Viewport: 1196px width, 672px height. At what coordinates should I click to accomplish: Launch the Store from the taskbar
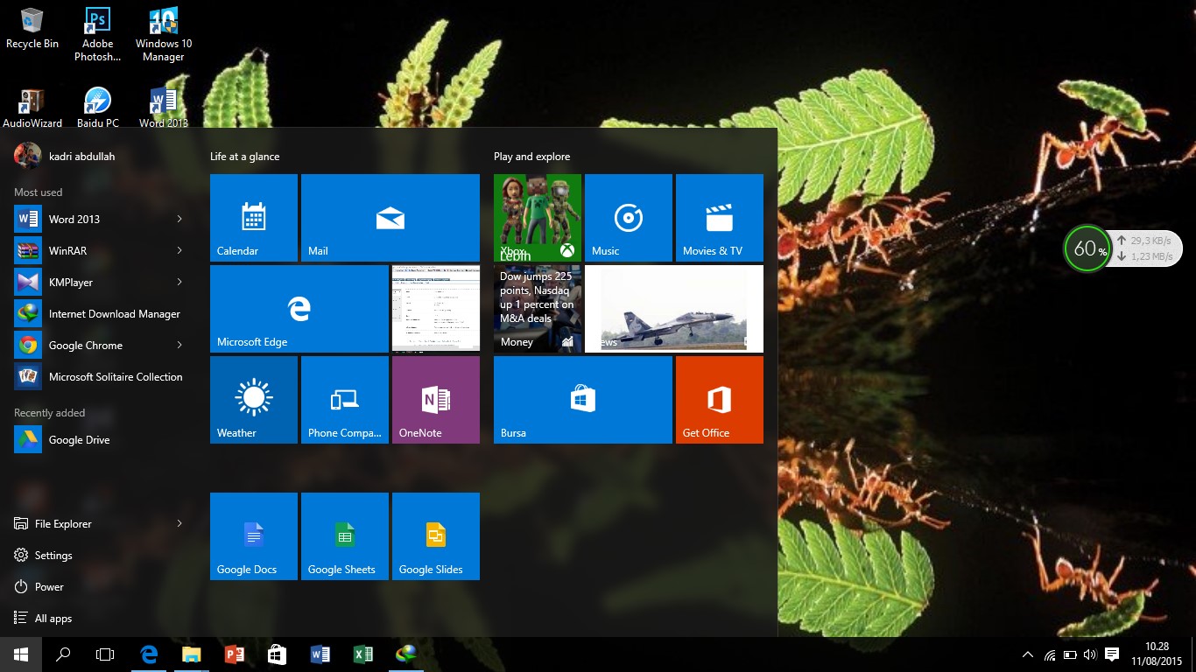click(277, 654)
